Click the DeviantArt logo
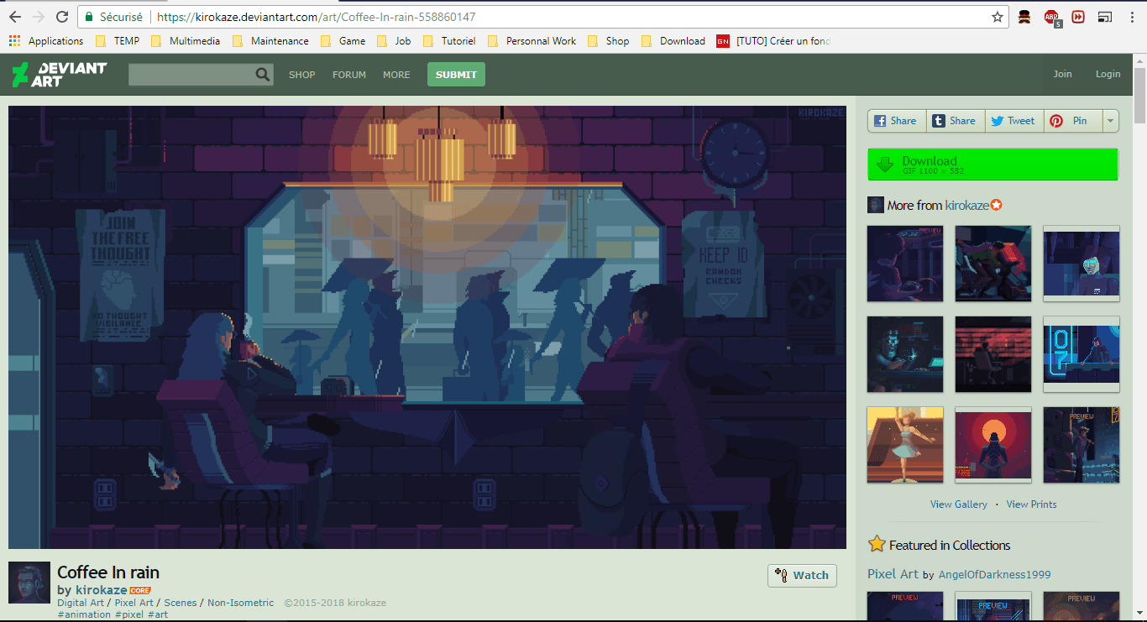The height and width of the screenshot is (622, 1147). point(59,74)
